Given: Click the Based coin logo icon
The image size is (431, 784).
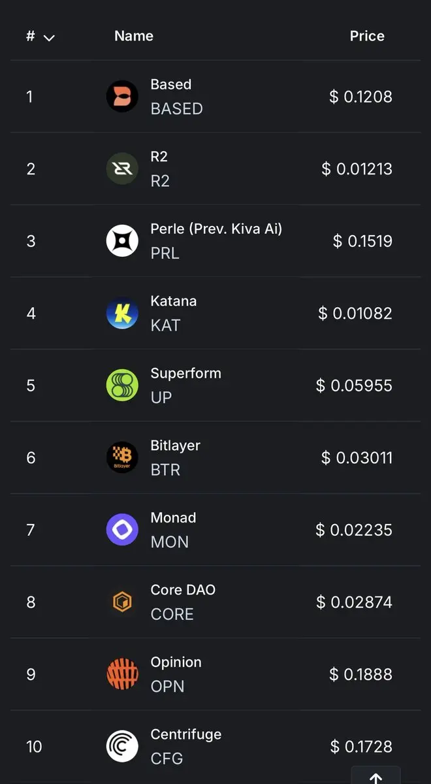Looking at the screenshot, I should pos(122,97).
